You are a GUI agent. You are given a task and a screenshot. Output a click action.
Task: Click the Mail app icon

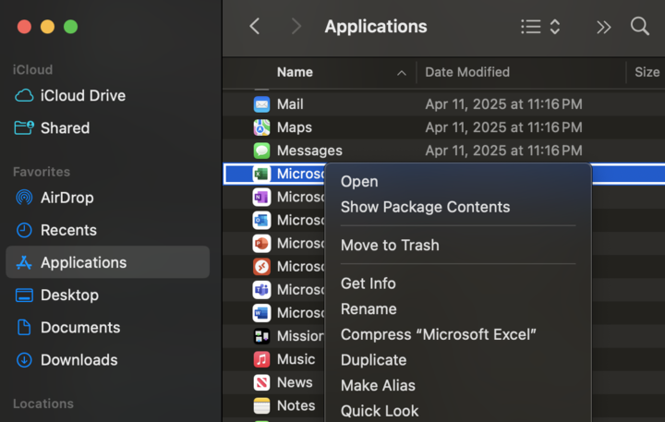pos(261,104)
